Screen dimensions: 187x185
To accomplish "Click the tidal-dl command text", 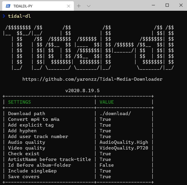I will 19,16.
